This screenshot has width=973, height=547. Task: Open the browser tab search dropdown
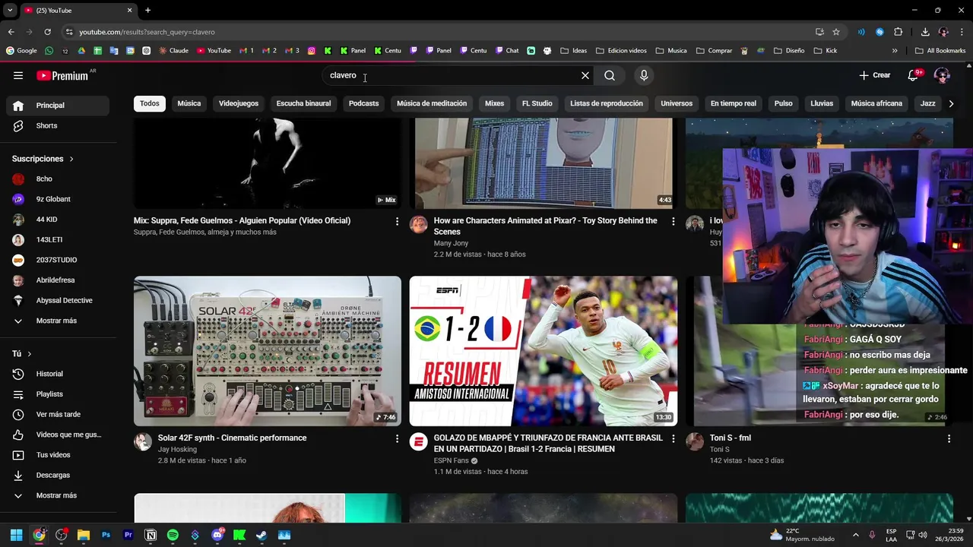10,11
